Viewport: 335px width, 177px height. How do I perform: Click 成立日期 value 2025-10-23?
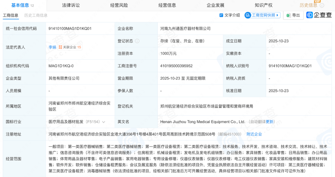click(x=279, y=41)
